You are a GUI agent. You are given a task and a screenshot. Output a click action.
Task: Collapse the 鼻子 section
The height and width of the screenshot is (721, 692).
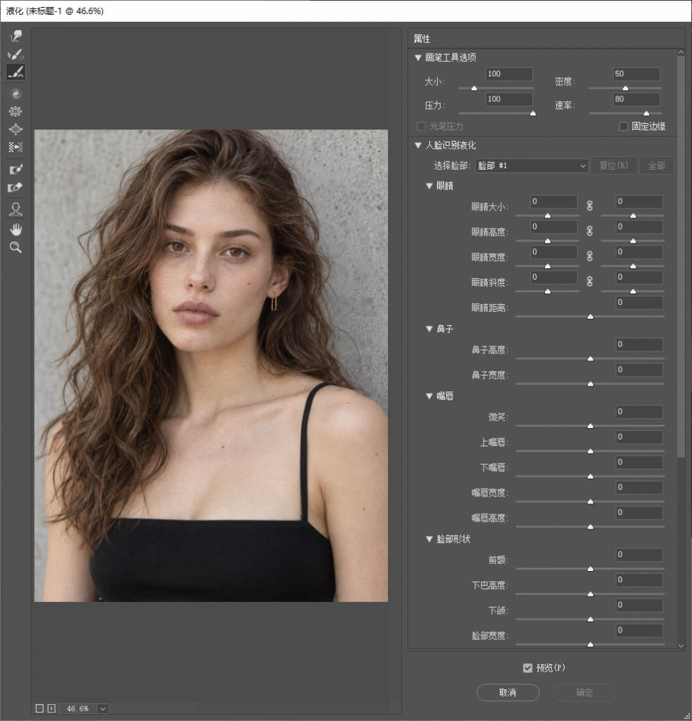(429, 329)
